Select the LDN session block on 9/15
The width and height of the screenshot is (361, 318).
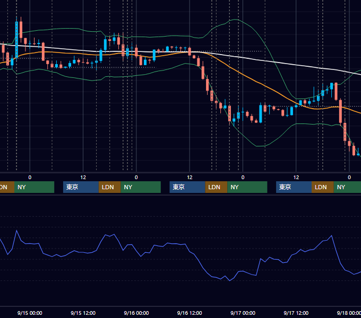109,187
